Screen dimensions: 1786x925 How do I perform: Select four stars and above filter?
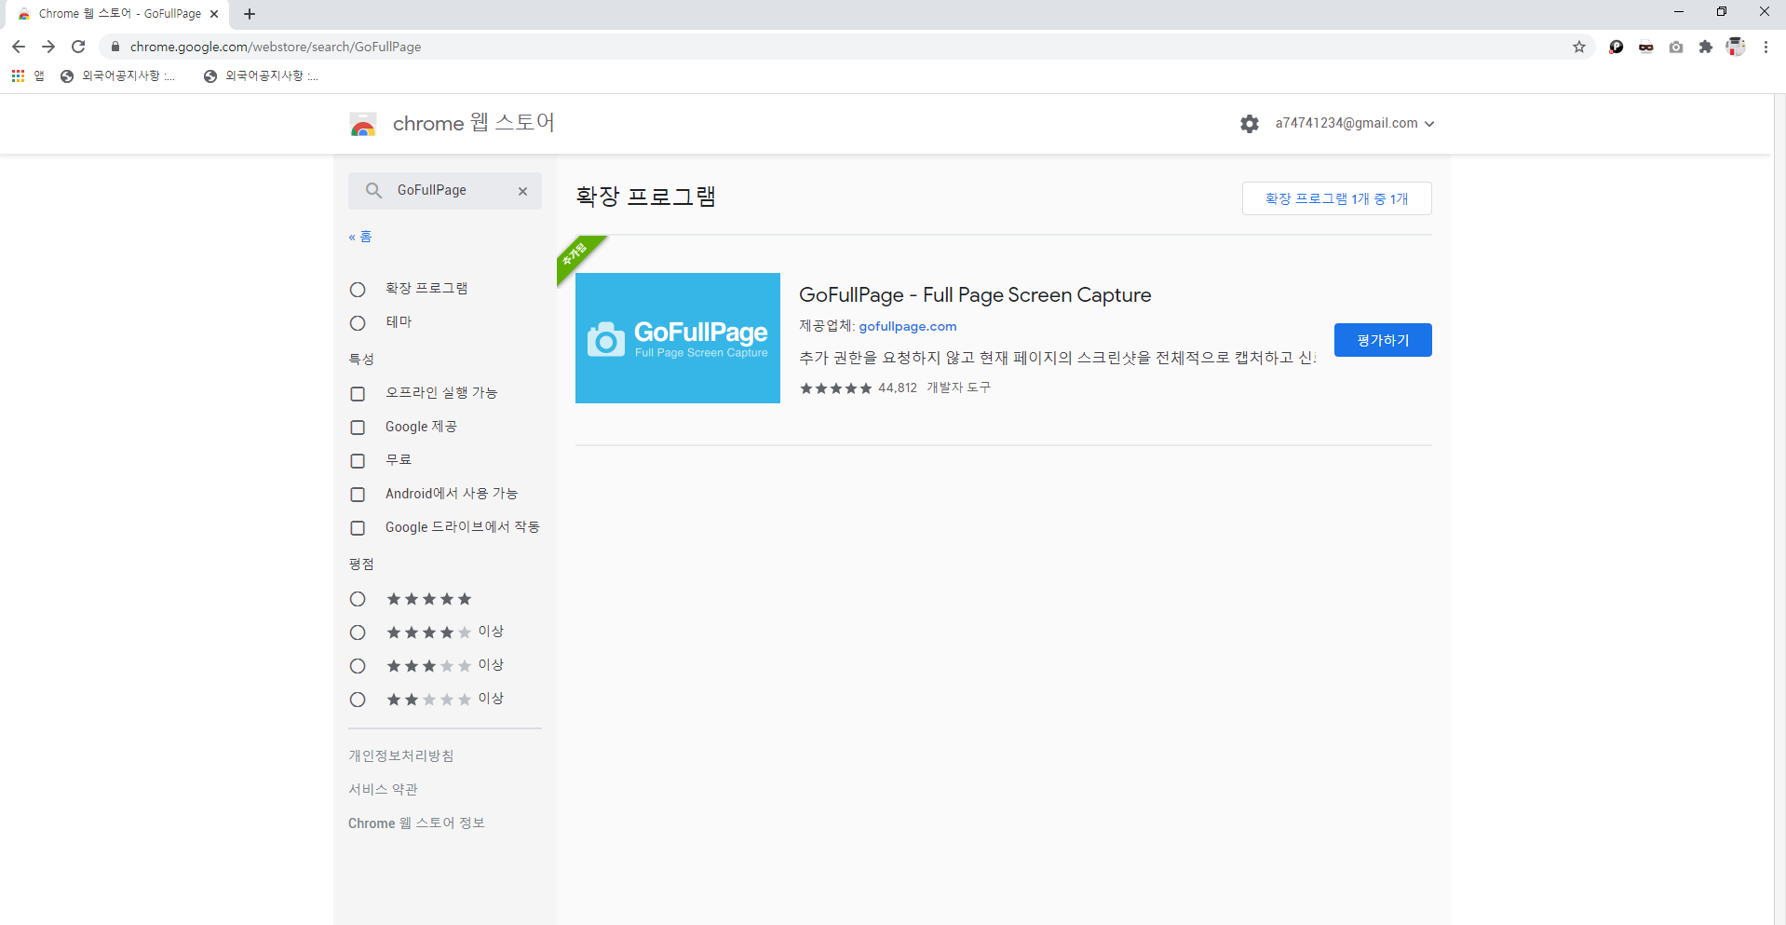click(358, 633)
